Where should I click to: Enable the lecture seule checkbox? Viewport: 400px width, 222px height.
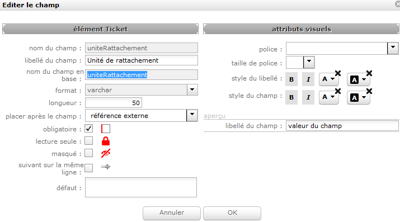click(89, 141)
